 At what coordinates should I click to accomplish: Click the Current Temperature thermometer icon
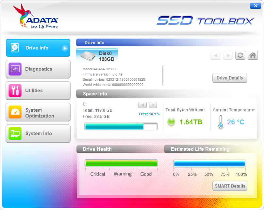pos(221,122)
